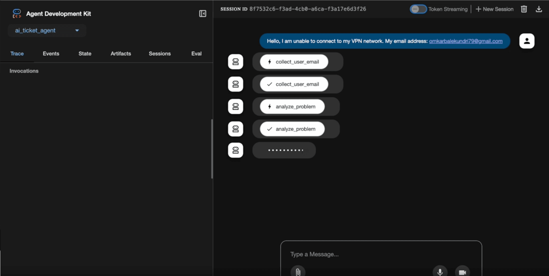Export the session using the download icon

coord(539,9)
